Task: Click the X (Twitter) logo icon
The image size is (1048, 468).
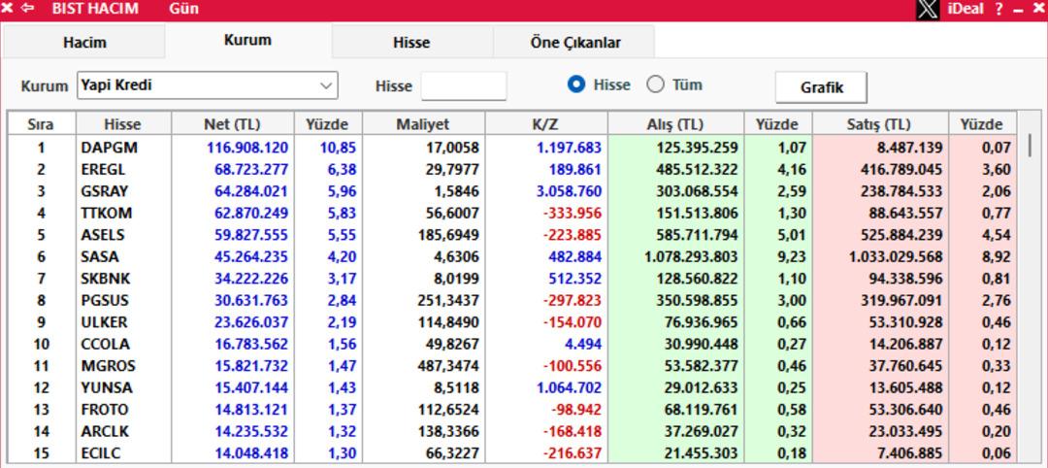Action: (x=928, y=10)
